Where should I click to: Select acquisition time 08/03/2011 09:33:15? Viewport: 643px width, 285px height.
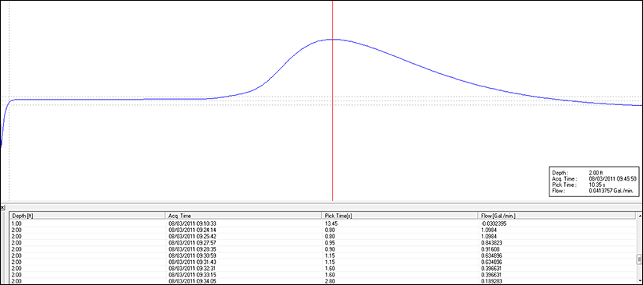[x=193, y=274]
